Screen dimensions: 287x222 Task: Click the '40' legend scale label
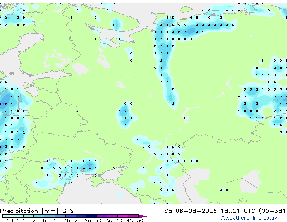tap(119, 220)
